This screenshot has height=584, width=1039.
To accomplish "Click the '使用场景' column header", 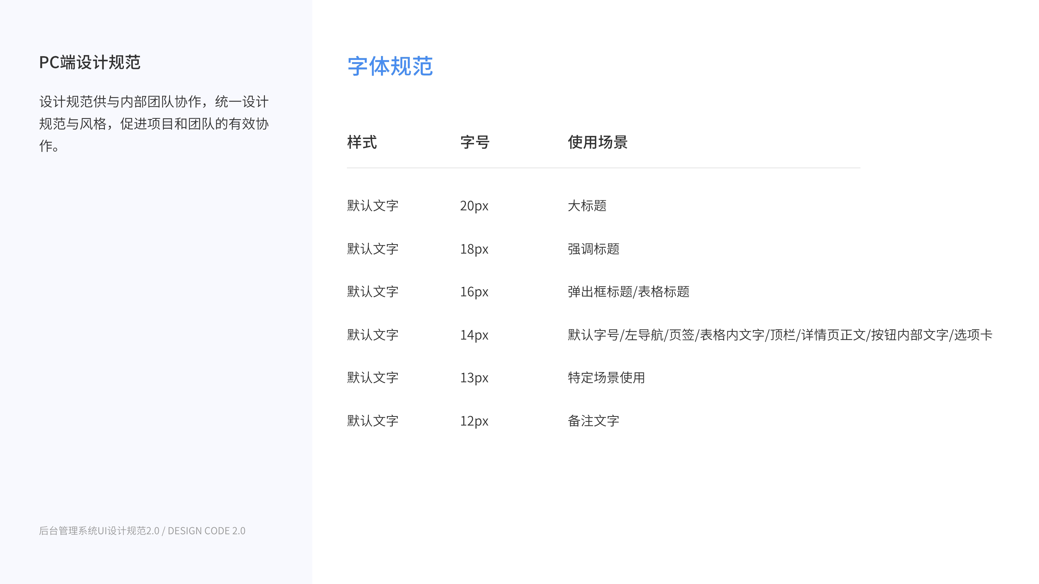I will click(597, 142).
